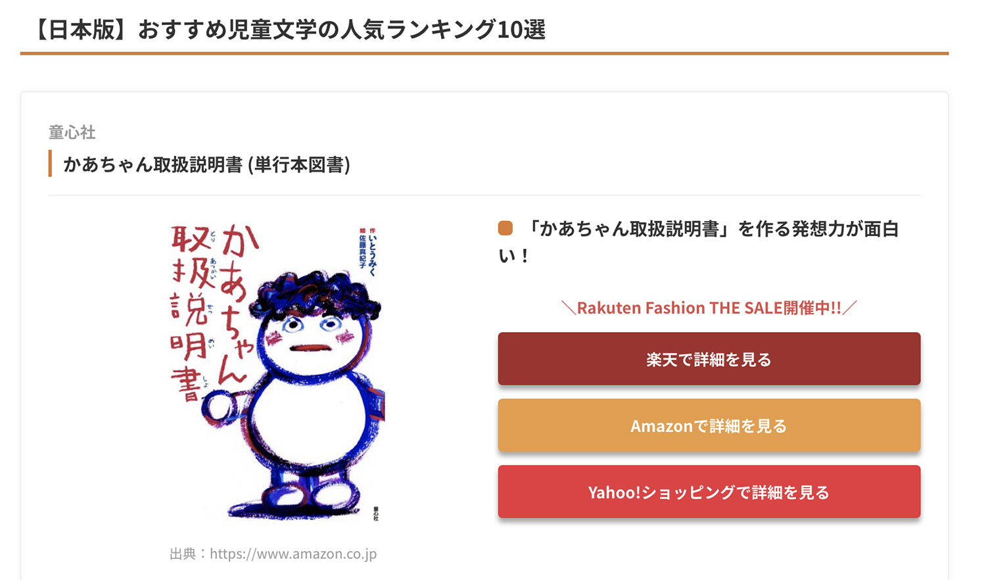Open the かあちゃん取扱説明書 book cover image

point(273,373)
